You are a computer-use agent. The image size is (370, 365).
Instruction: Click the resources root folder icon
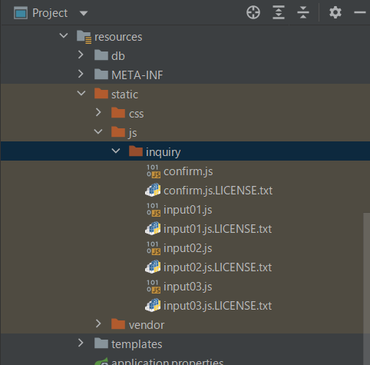[84, 37]
